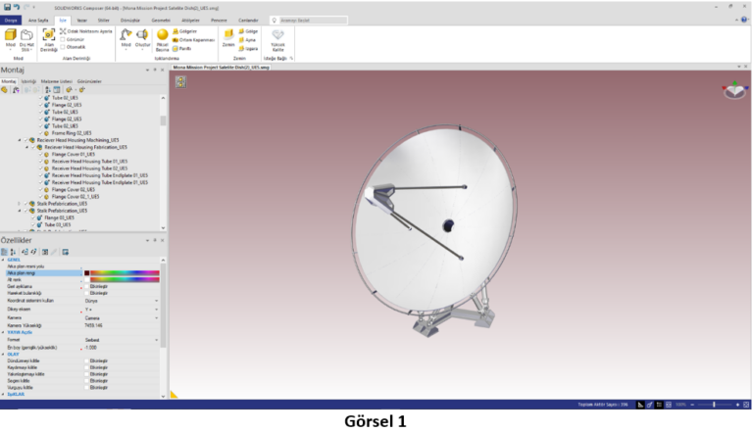Switch to the Geometri ribbon tab
753x433 pixels.
click(158, 18)
